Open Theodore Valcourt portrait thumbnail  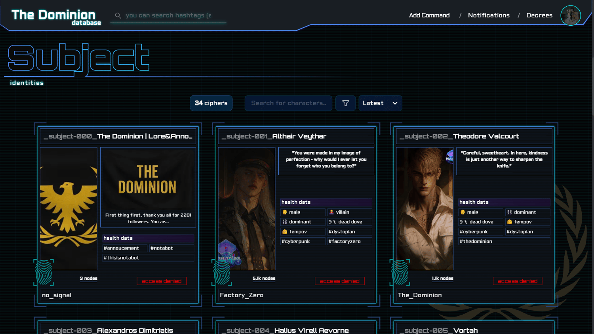click(425, 209)
